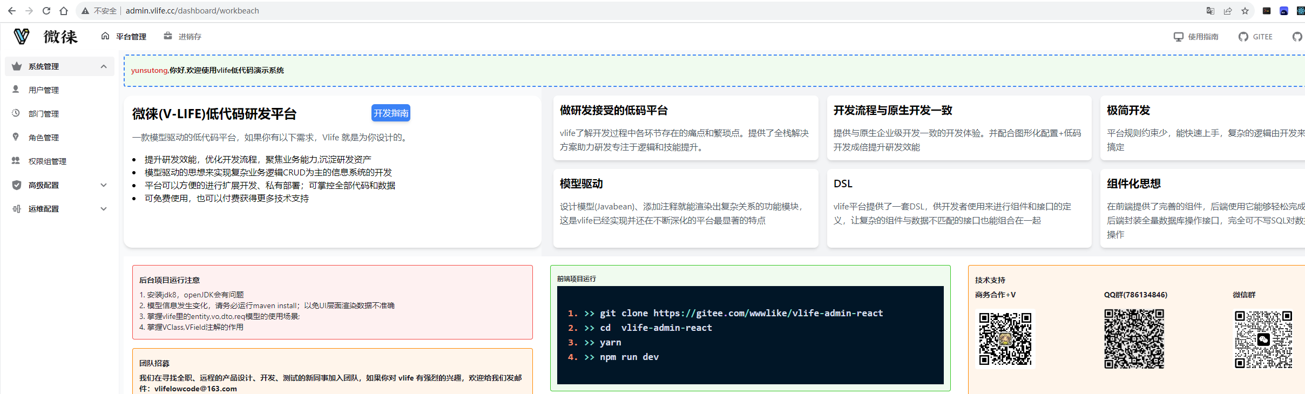Viewport: 1305px width, 394px height.
Task: Click the 模型驱动 card heading
Action: [581, 184]
